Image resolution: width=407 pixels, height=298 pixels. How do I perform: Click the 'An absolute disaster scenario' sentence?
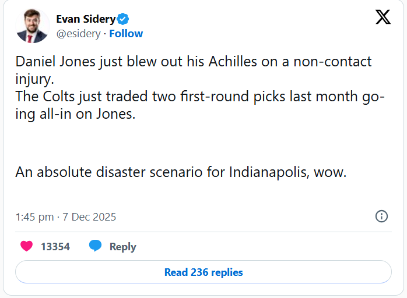coord(181,173)
